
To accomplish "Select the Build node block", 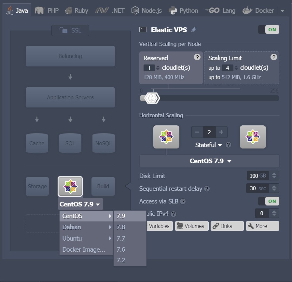I will 103,186.
